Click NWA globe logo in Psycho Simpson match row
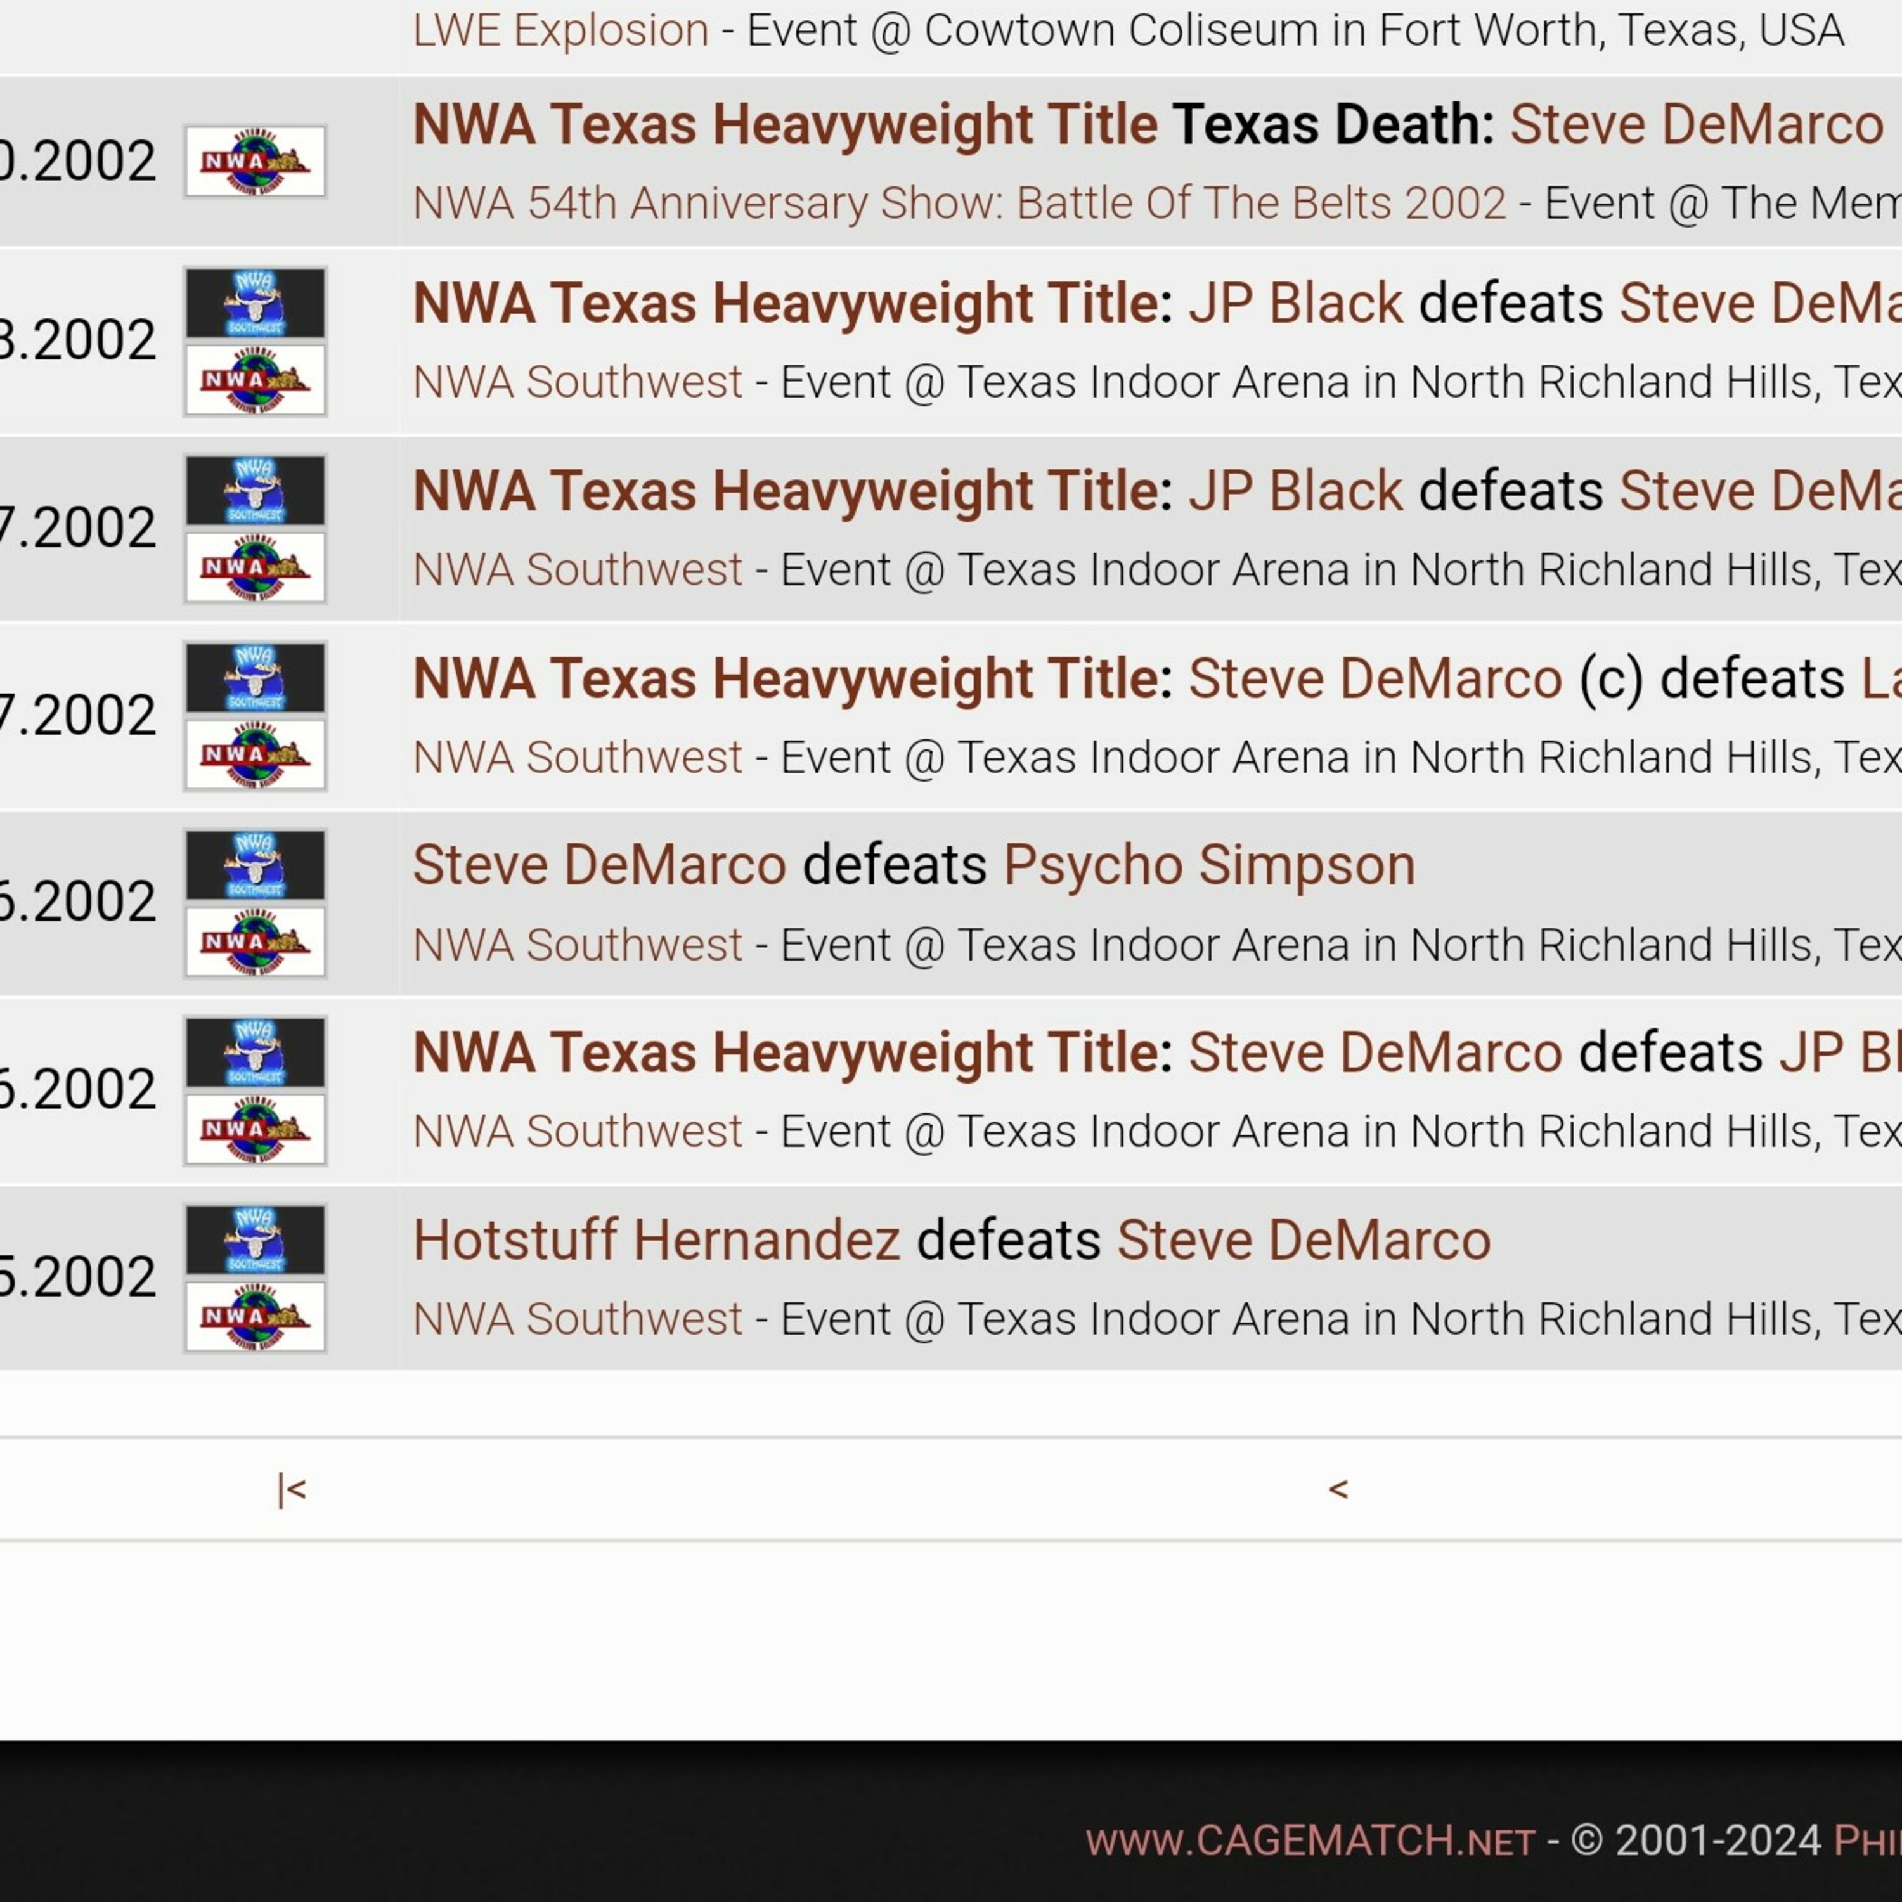Viewport: 1902px width, 1902px height. pyautogui.click(x=255, y=942)
